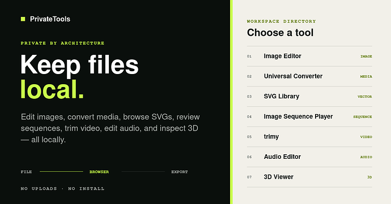Viewport: 391px width, 204px height.
Task: Select the EXPORT step label
Action: (180, 172)
